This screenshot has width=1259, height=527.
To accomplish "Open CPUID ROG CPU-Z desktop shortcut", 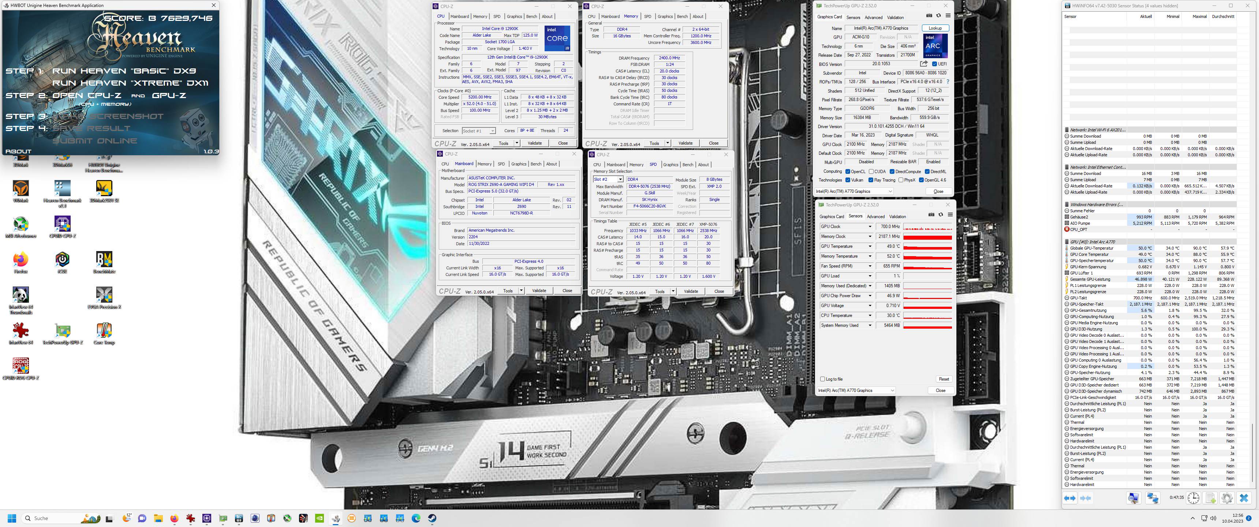I will [x=20, y=369].
